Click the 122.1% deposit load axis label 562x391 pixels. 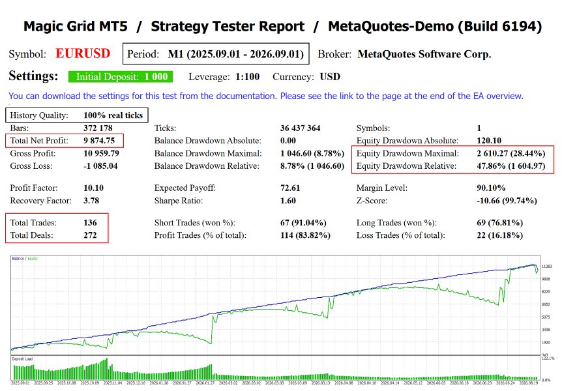pyautogui.click(x=548, y=358)
